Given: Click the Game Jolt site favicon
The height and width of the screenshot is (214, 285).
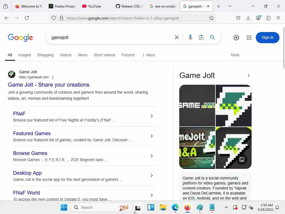Looking at the screenshot, I should click(x=12, y=74).
